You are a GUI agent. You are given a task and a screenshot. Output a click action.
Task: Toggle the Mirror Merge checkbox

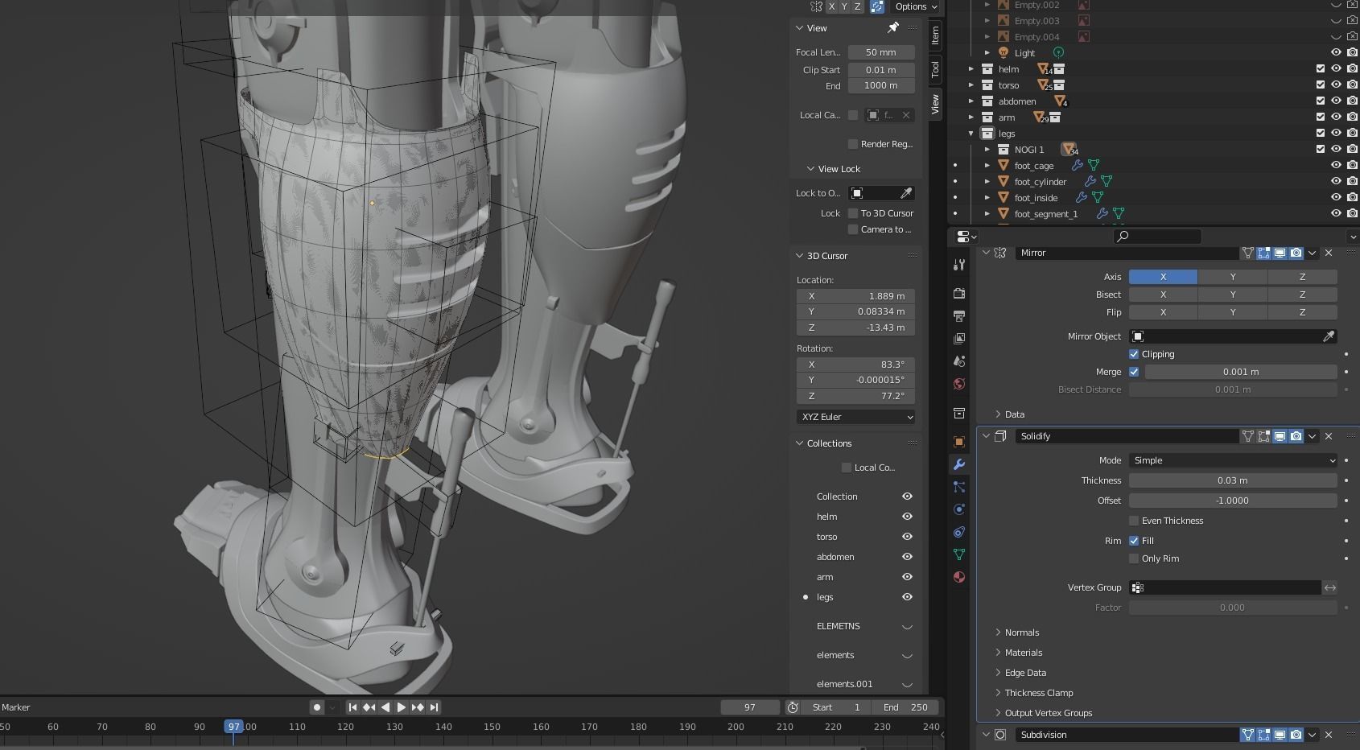pos(1134,372)
